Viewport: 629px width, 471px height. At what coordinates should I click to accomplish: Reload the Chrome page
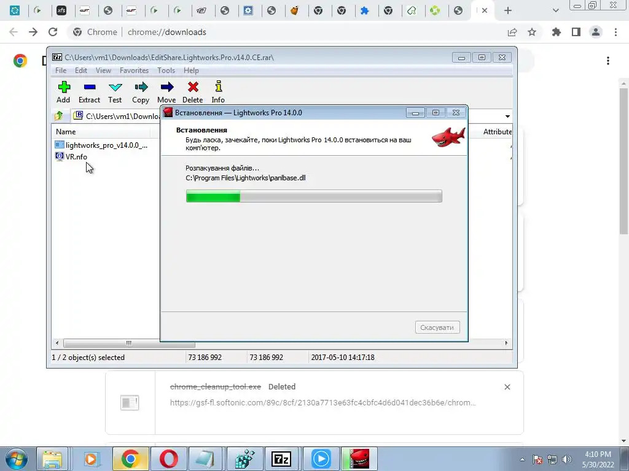click(53, 32)
